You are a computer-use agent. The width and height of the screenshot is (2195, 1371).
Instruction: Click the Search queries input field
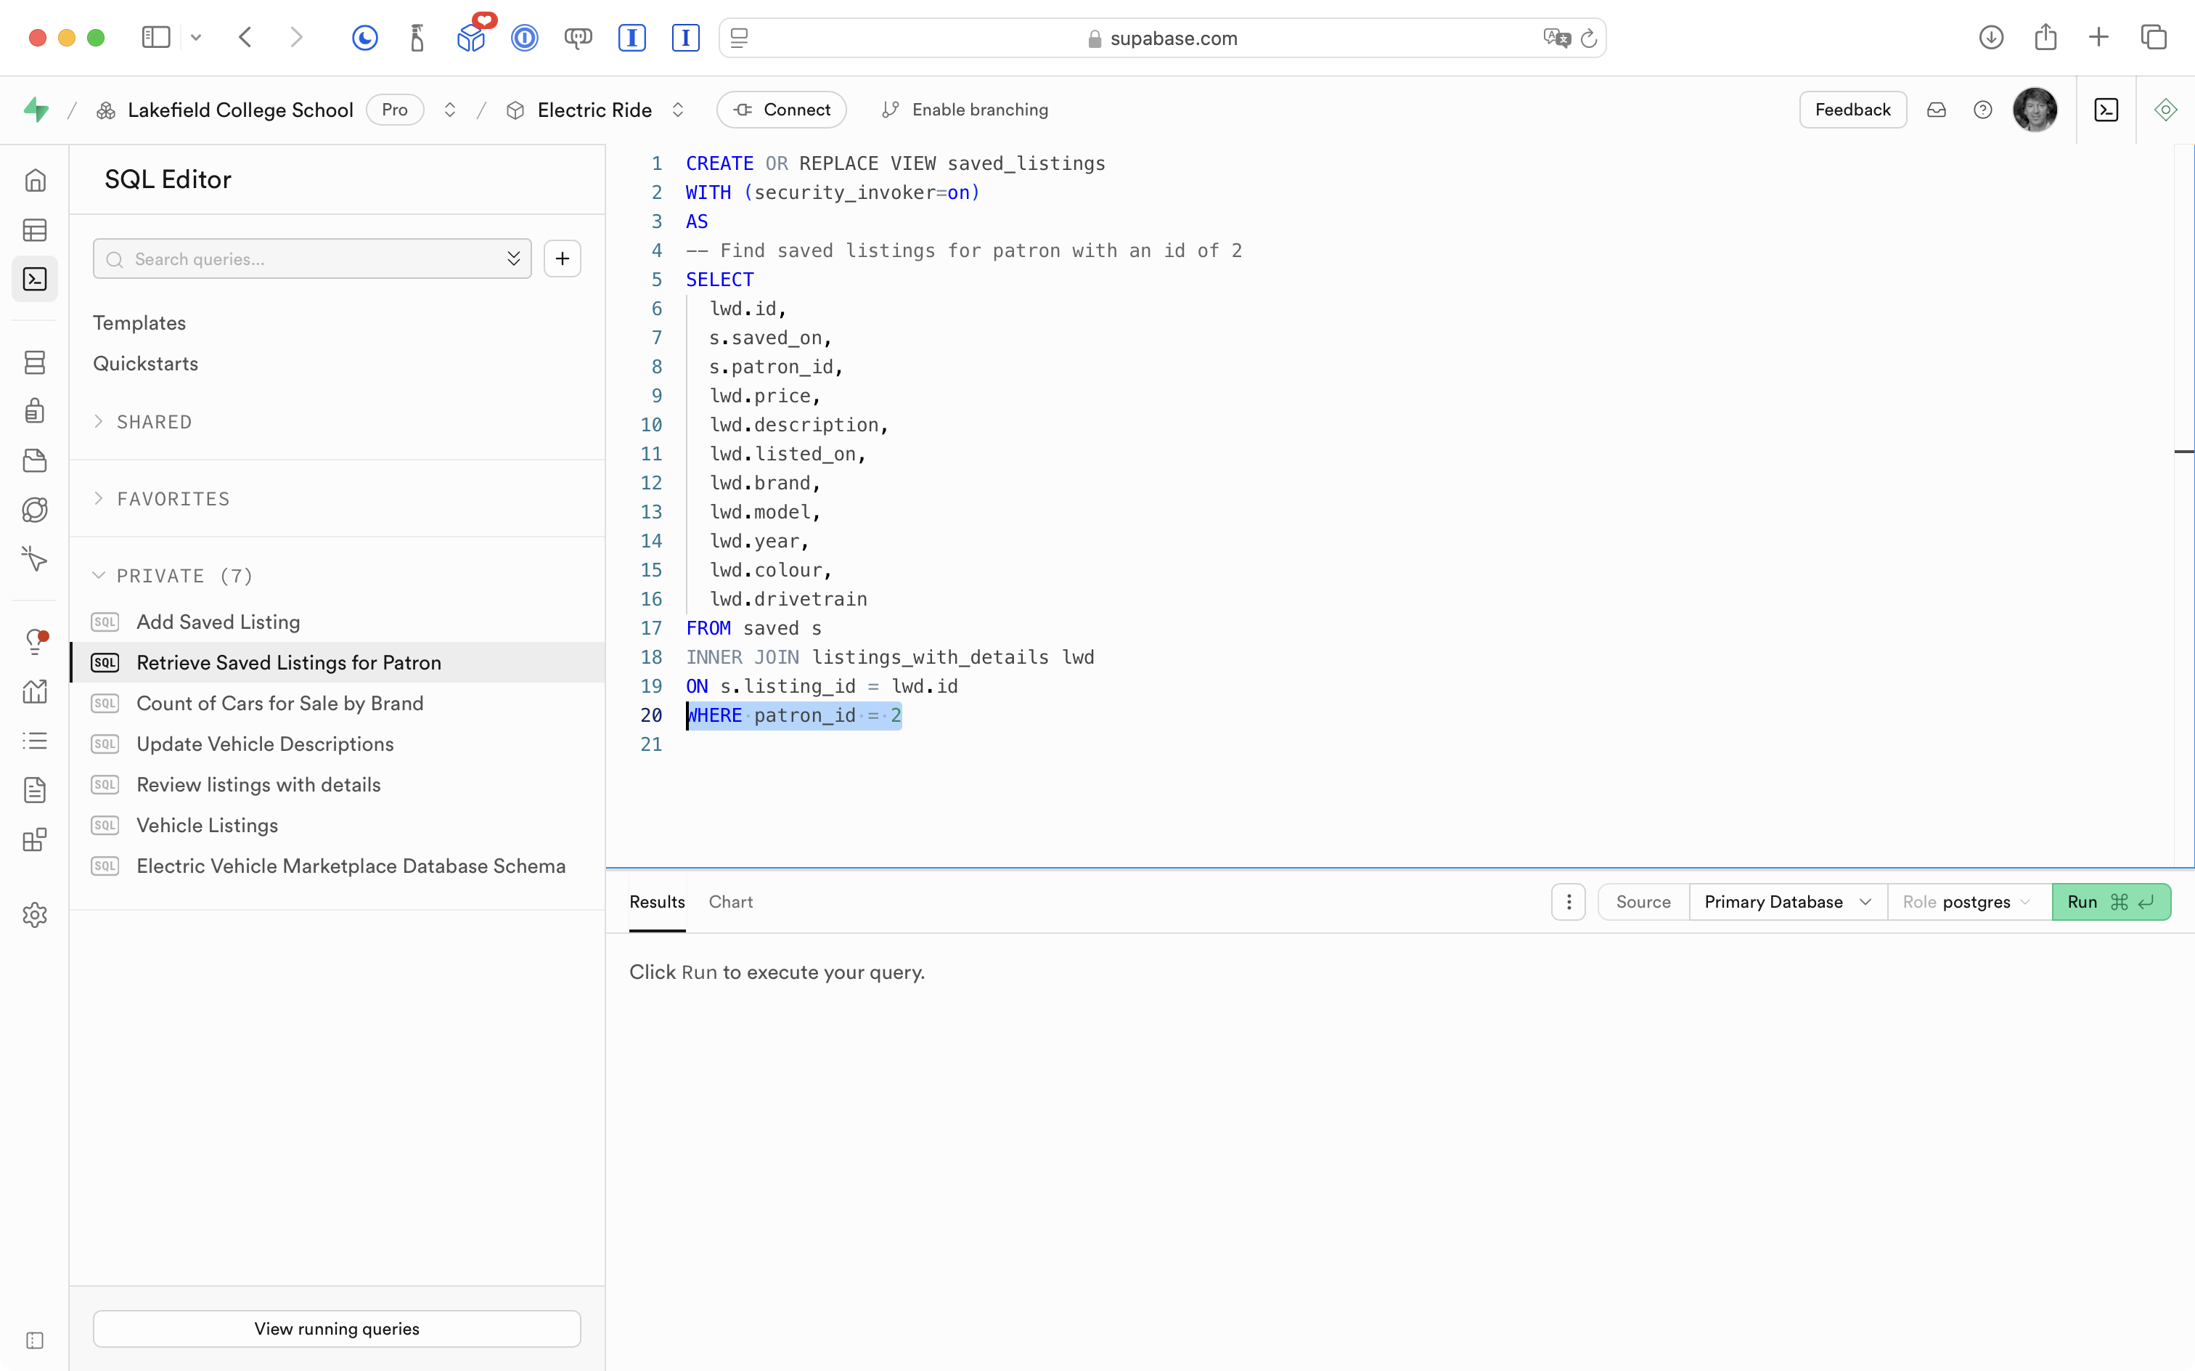tap(308, 259)
